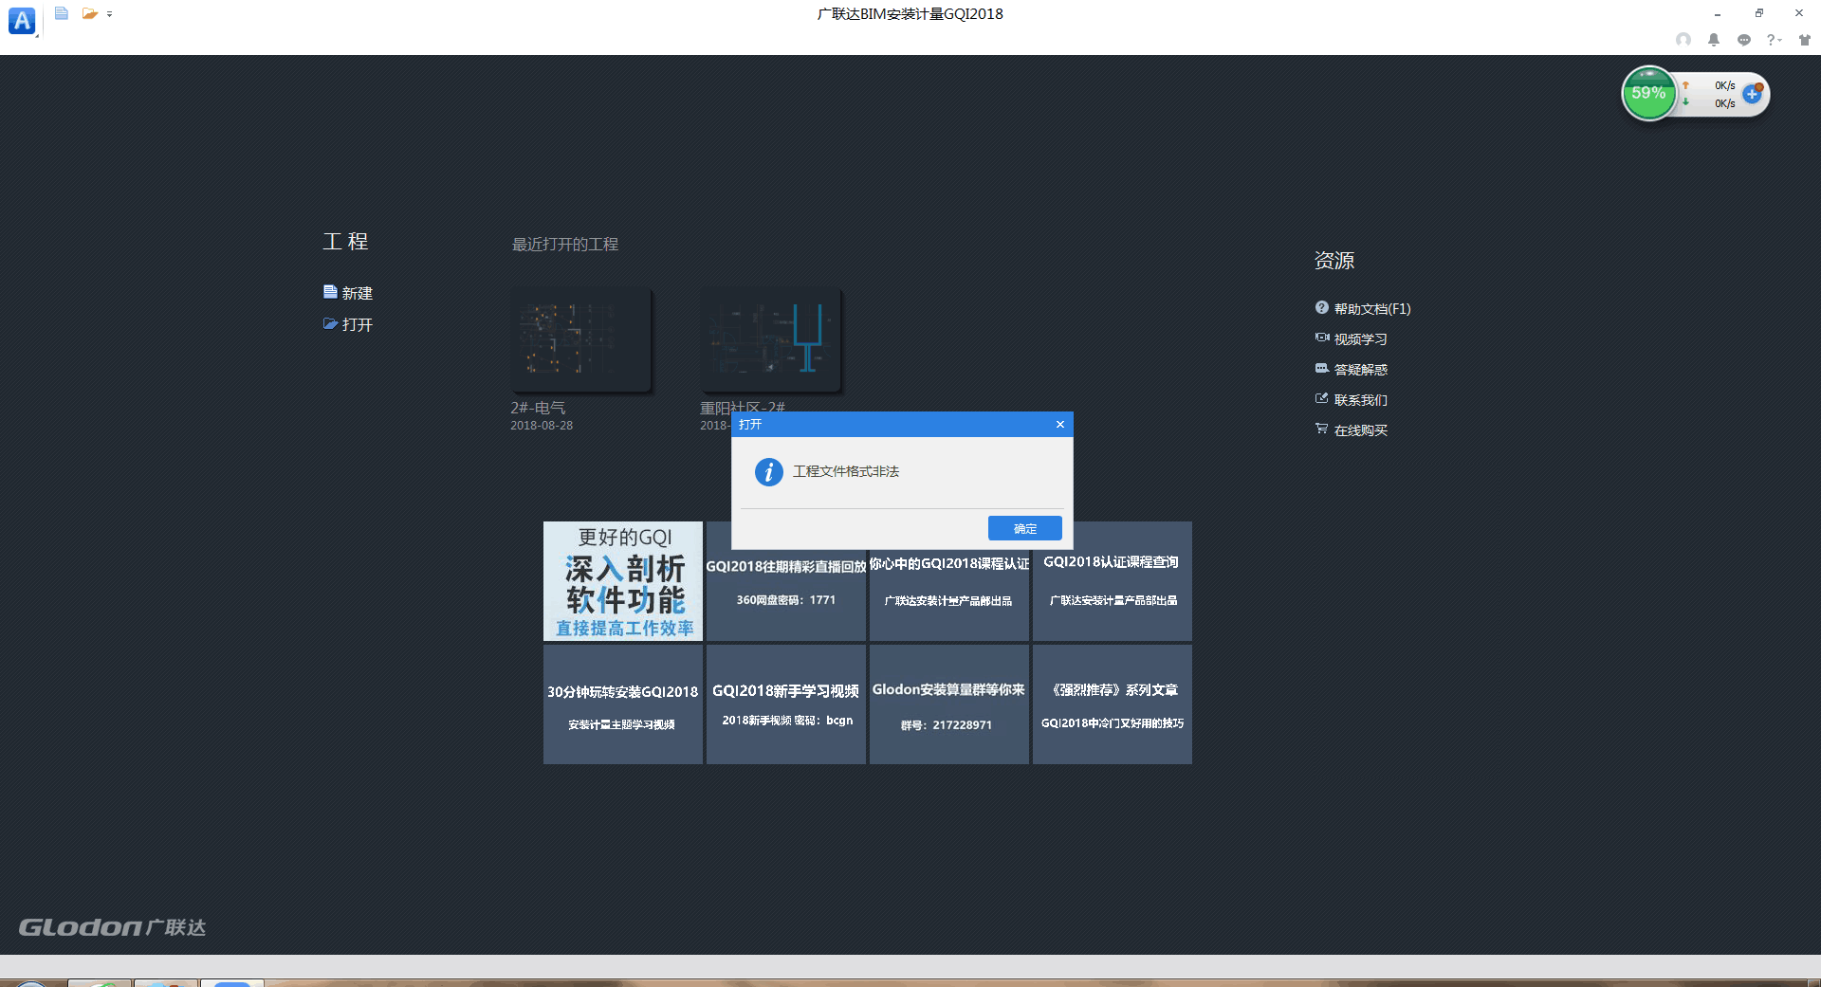Open the blue A application menu button
1821x987 pixels.
[x=22, y=21]
